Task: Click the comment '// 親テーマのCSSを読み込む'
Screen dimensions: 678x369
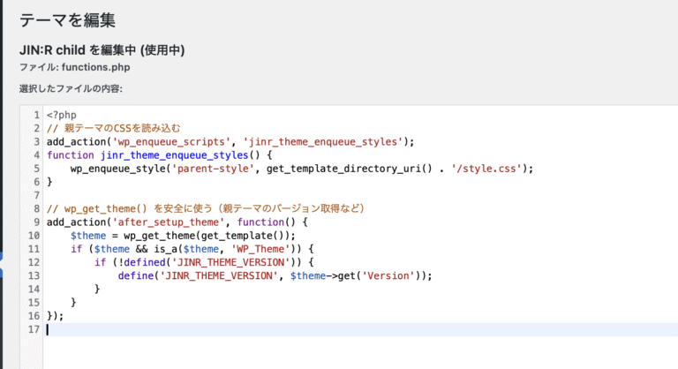Action: 113,129
